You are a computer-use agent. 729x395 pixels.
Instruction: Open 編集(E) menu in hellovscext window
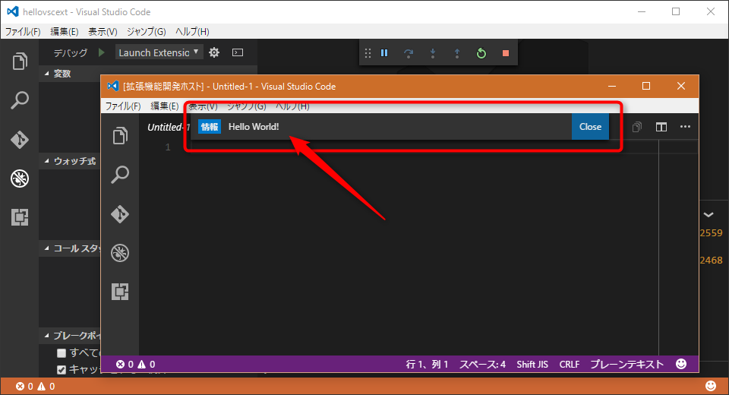pos(64,32)
